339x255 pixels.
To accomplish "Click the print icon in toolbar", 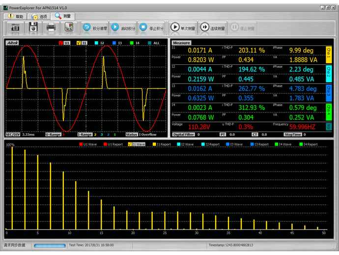I will tap(51, 28).
